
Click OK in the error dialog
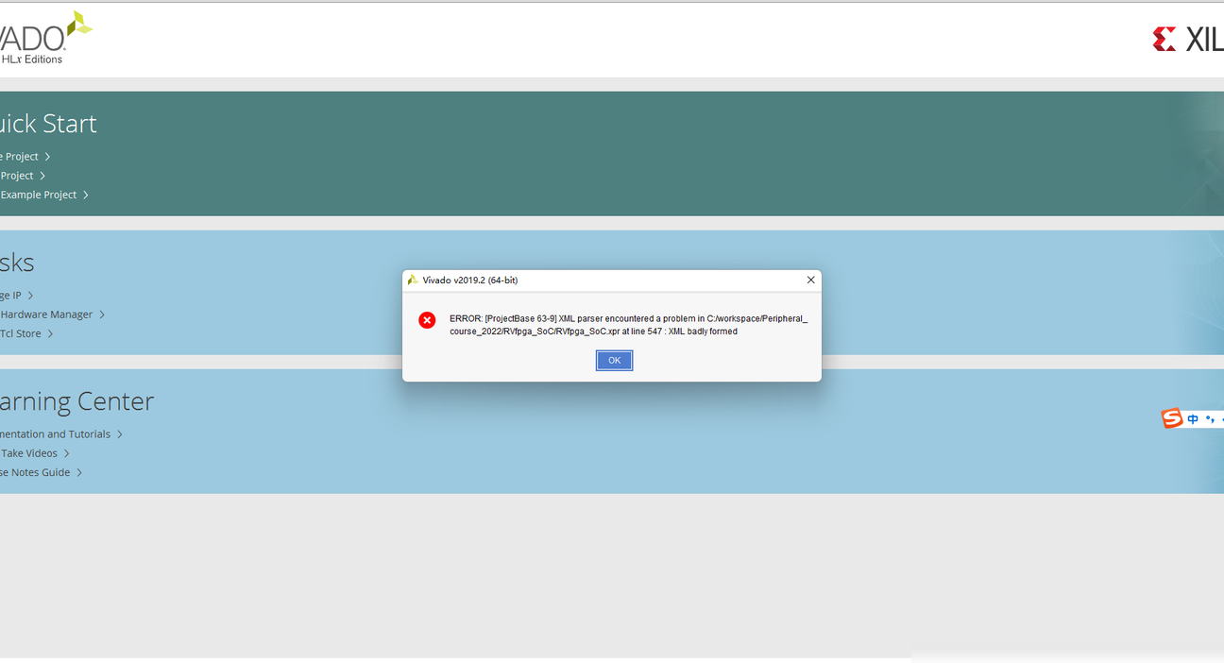tap(614, 360)
